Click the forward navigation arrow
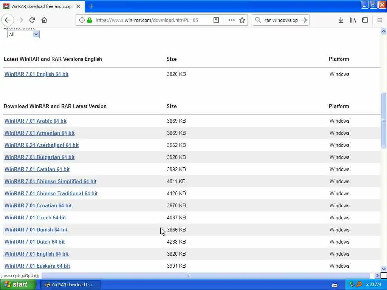 20,20
